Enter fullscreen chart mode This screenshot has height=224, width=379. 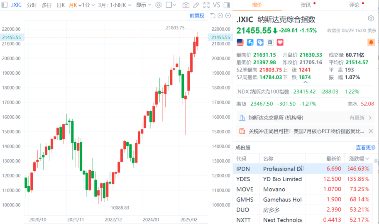(x=206, y=5)
